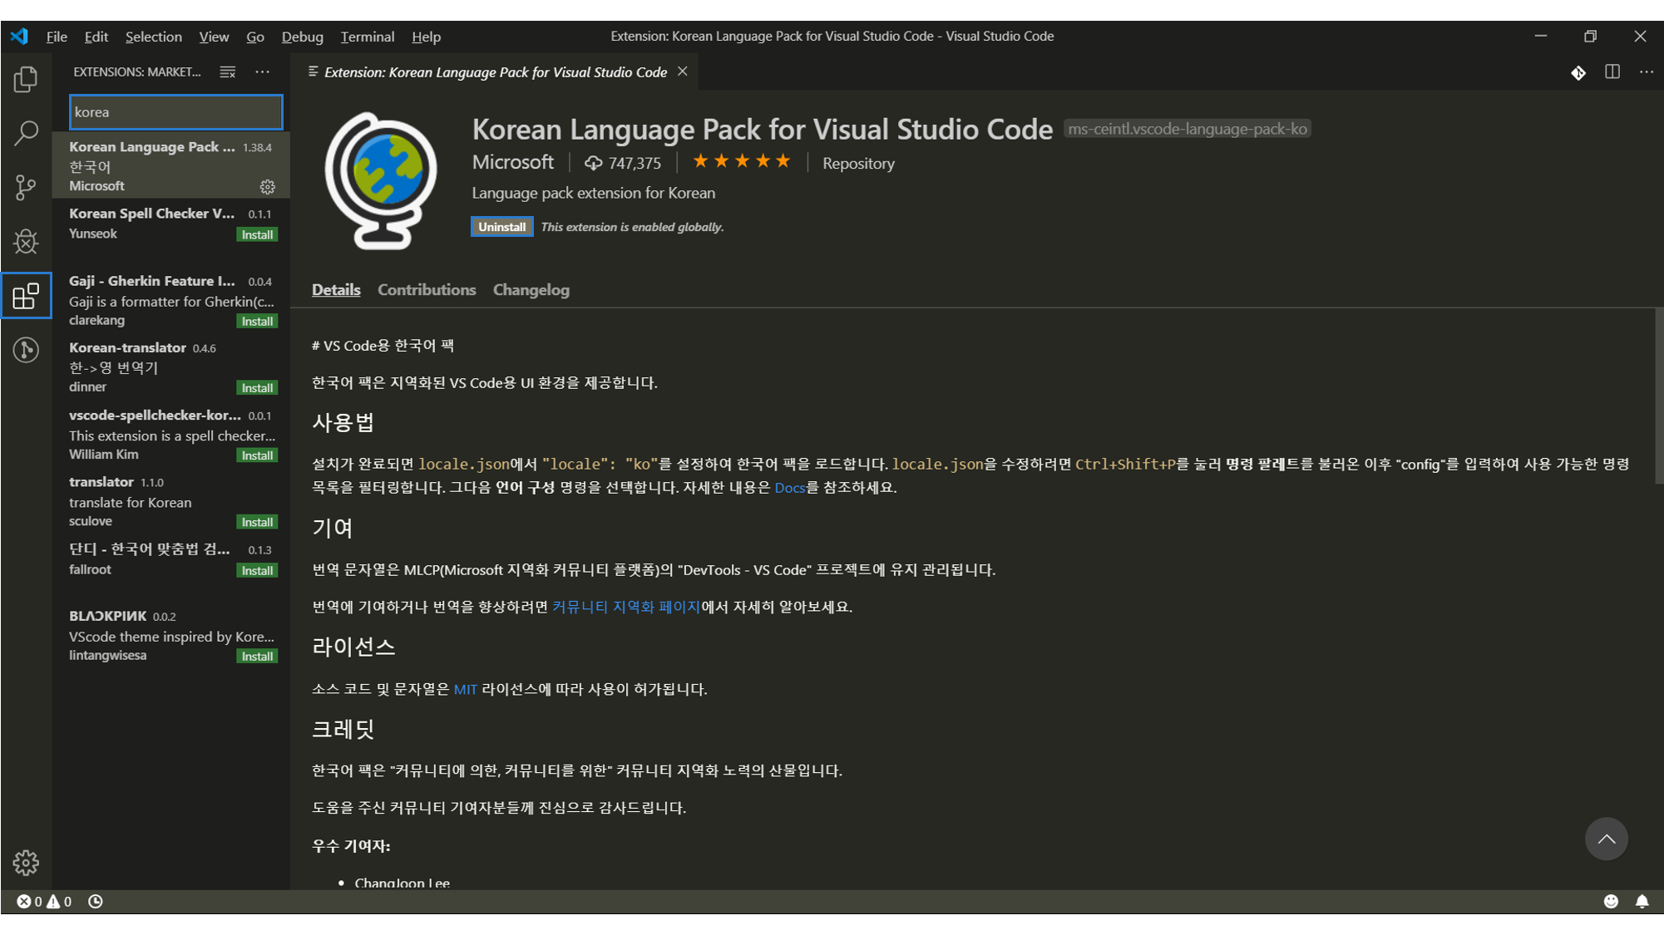
Task: Select the Extensions view icon
Action: [26, 296]
